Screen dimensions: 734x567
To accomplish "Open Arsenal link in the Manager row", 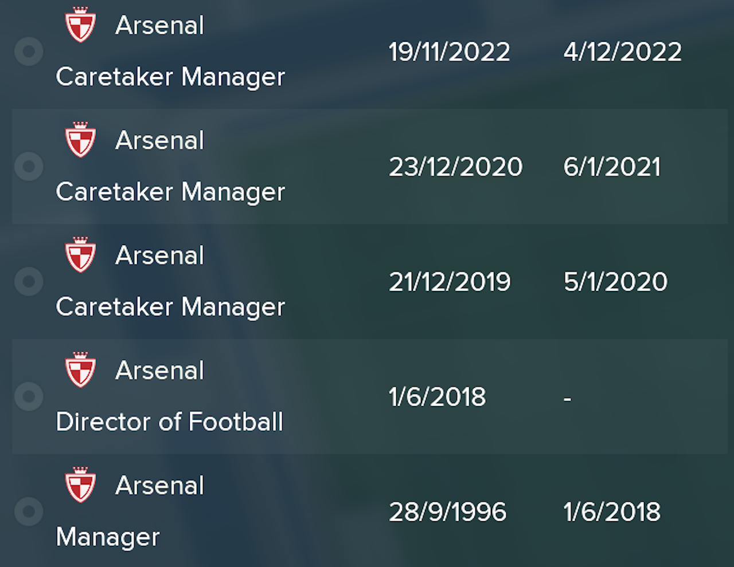I will click(159, 486).
